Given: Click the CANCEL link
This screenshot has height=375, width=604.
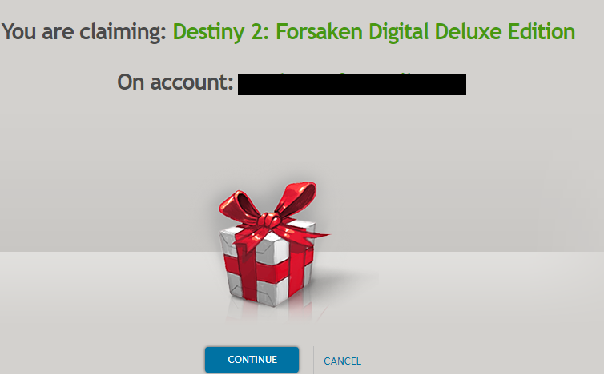Looking at the screenshot, I should 342,361.
